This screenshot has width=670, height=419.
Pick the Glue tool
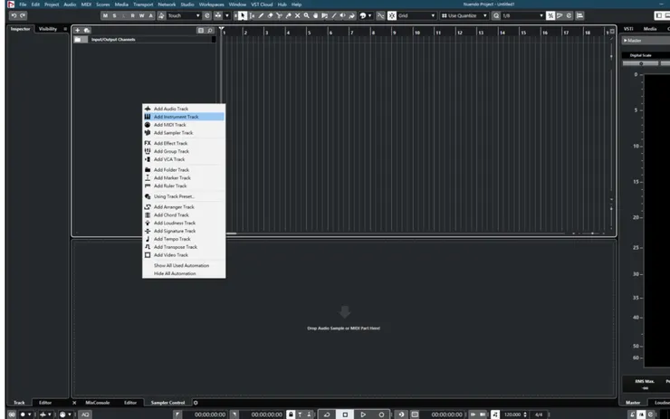coord(289,15)
